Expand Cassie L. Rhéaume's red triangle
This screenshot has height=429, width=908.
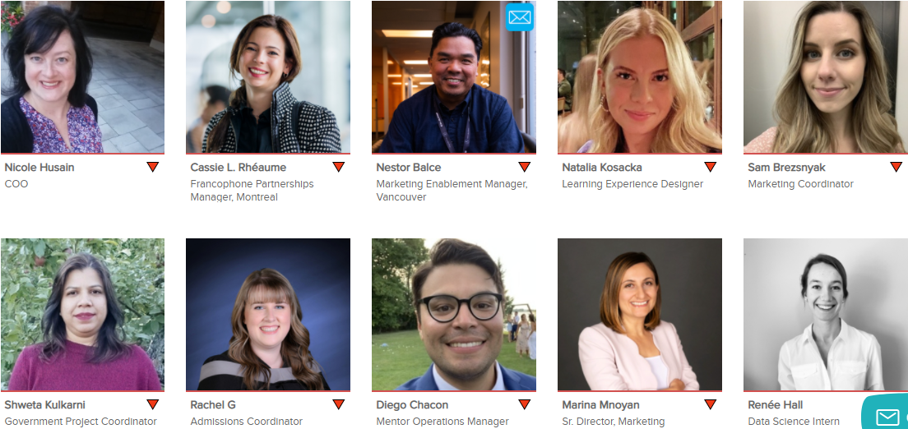coord(339,168)
